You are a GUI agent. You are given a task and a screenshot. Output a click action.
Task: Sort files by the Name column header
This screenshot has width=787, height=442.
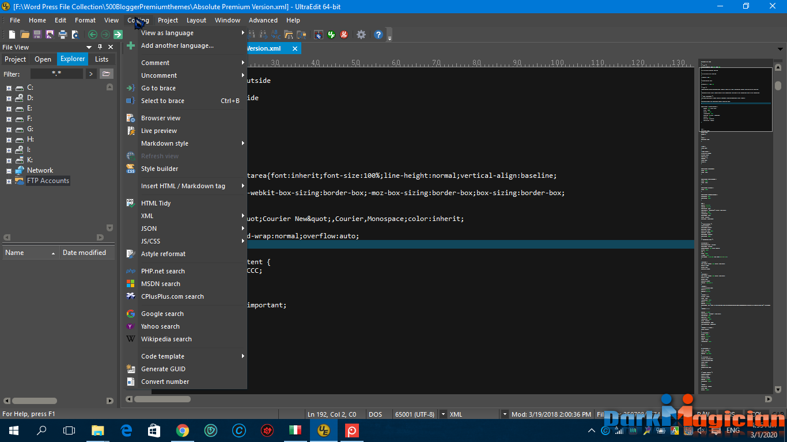point(31,253)
